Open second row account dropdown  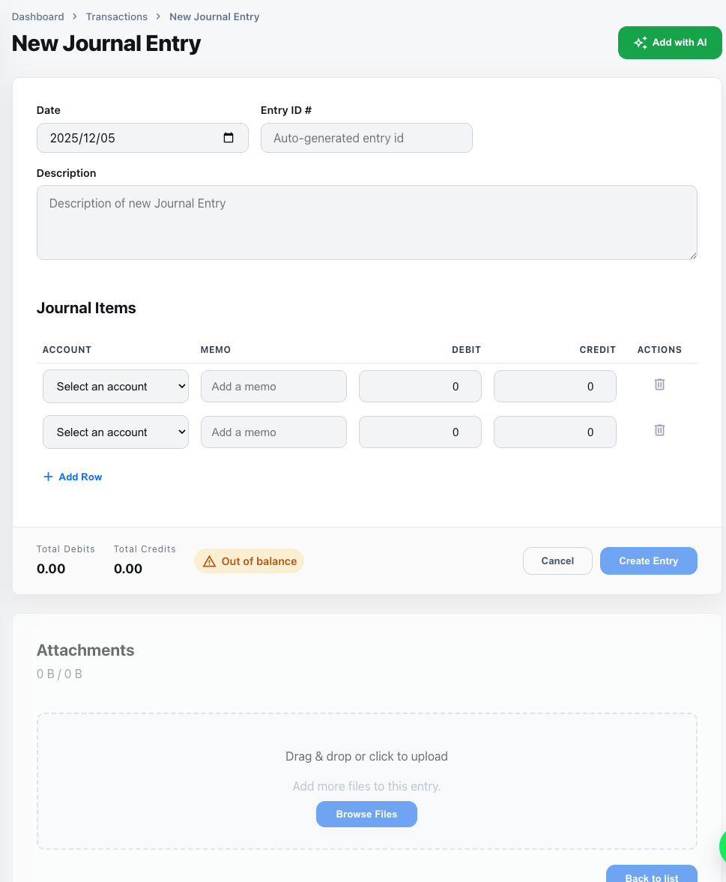115,432
